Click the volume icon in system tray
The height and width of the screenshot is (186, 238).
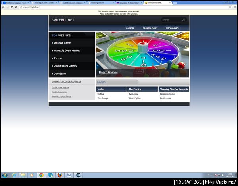(x=223, y=175)
